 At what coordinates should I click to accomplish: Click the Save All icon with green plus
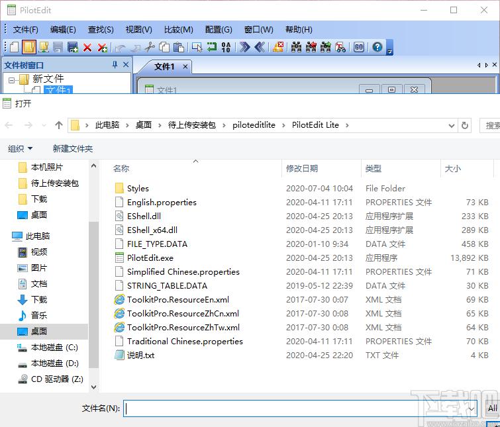pyautogui.click(x=72, y=47)
